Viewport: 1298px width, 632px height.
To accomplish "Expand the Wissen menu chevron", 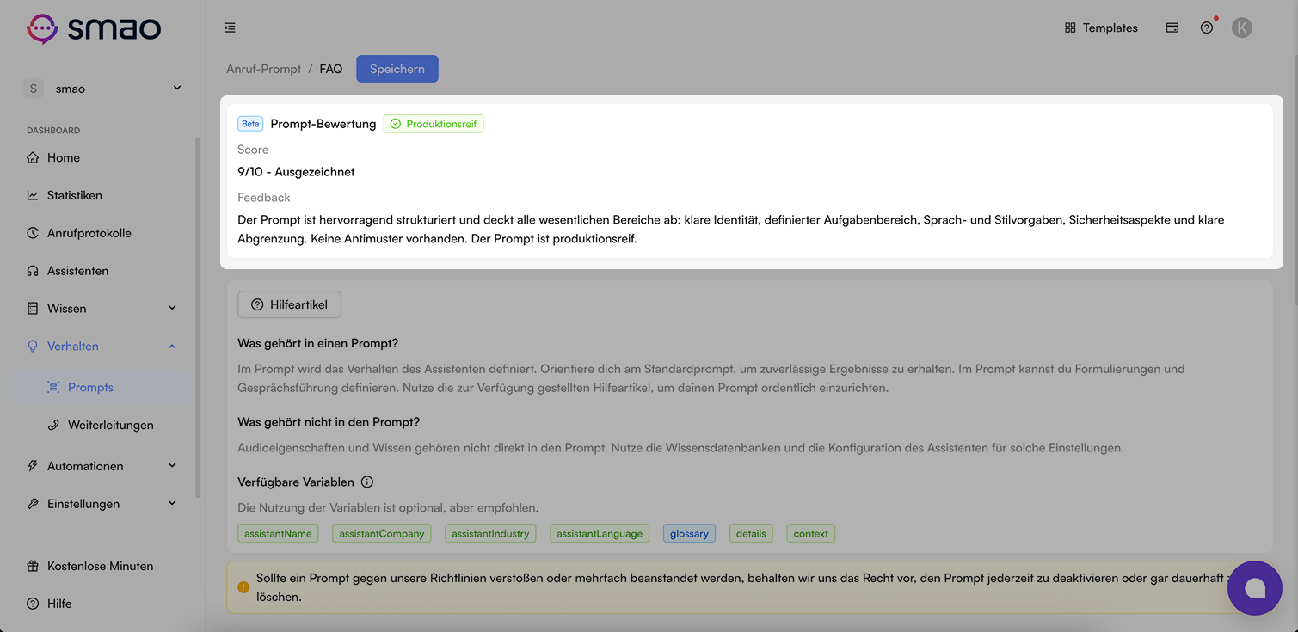I will (x=172, y=308).
